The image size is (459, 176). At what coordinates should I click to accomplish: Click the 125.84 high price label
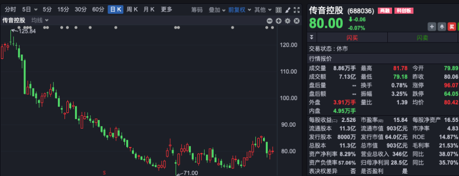[27, 31]
